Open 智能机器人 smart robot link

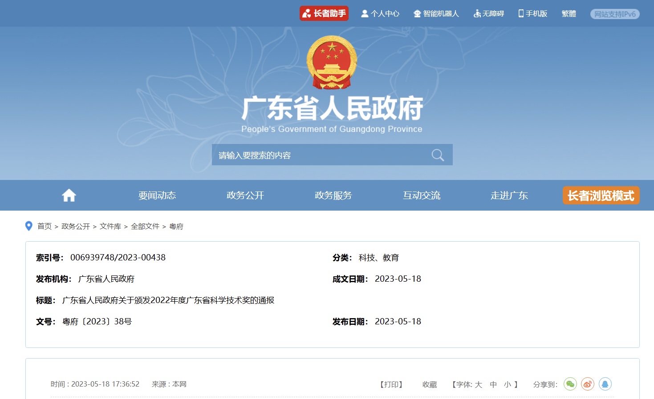436,14
